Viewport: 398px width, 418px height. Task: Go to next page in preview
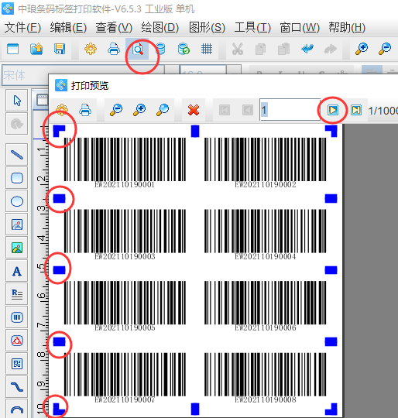coord(333,110)
